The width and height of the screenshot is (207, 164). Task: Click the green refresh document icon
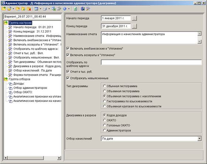click(x=75, y=9)
